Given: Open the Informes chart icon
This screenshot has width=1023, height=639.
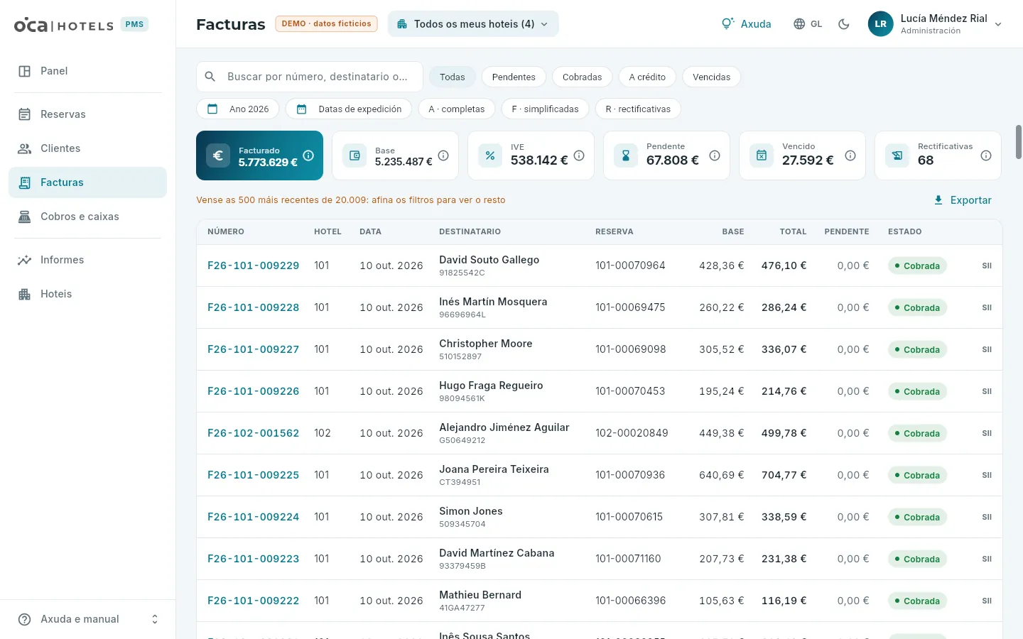Looking at the screenshot, I should [24, 260].
